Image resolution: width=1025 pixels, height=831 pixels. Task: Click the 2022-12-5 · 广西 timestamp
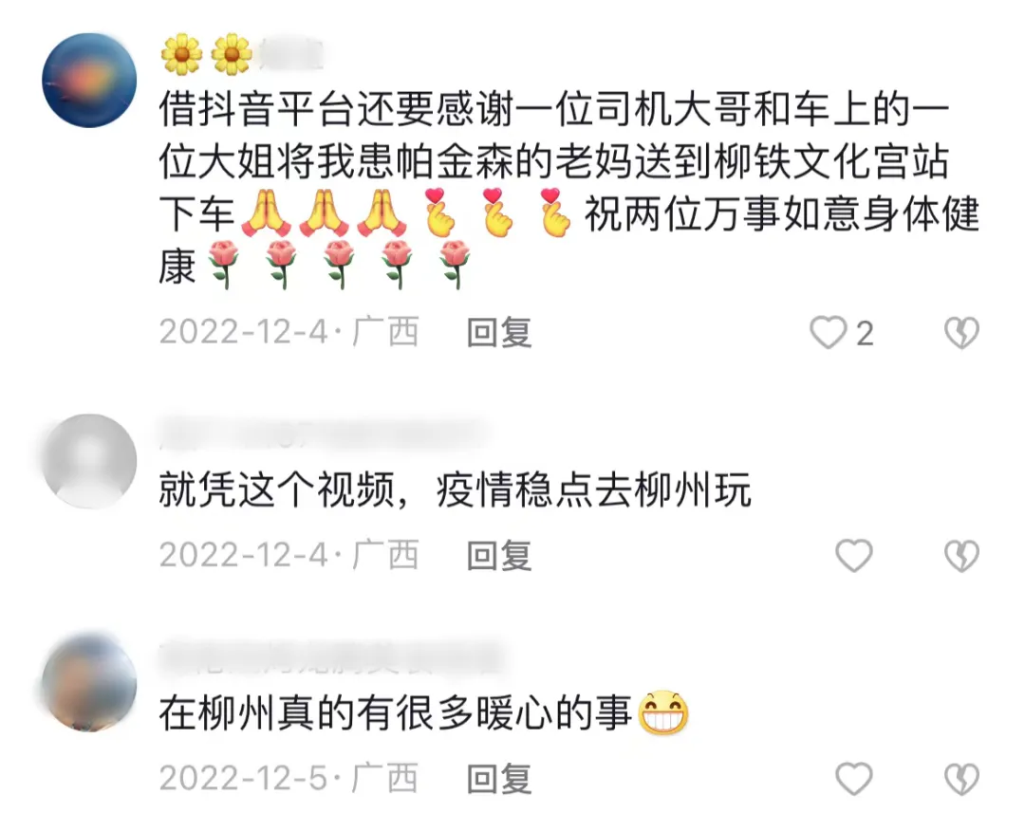(289, 779)
